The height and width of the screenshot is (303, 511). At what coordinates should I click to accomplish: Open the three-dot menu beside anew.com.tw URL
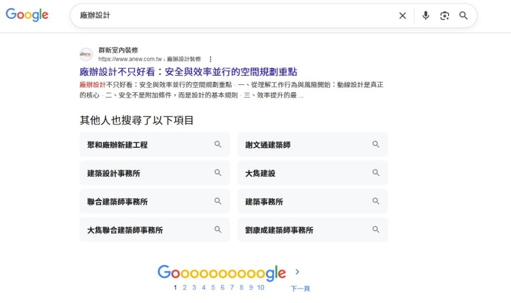tap(211, 59)
